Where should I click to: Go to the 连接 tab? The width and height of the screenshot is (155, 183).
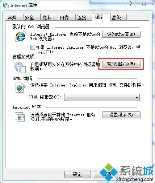pyautogui.click(x=84, y=17)
